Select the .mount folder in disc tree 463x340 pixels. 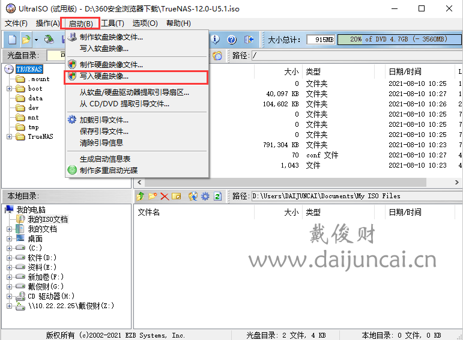pyautogui.click(x=38, y=79)
